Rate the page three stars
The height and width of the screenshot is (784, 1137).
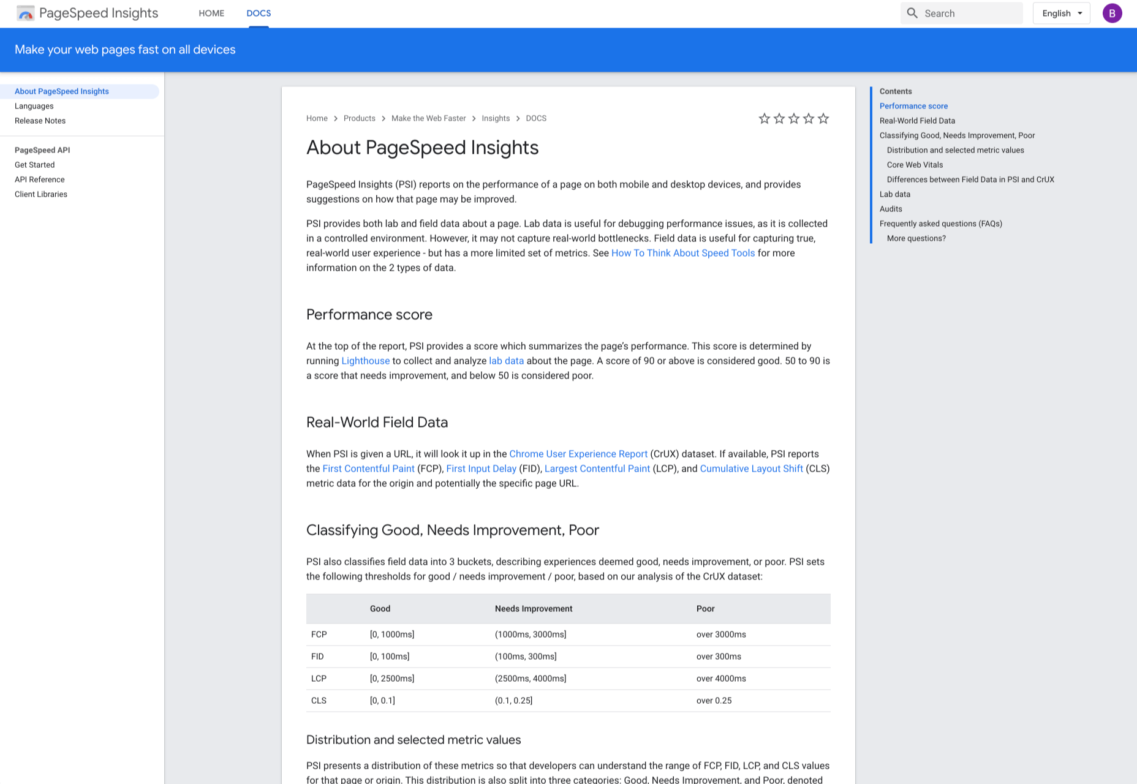(793, 118)
